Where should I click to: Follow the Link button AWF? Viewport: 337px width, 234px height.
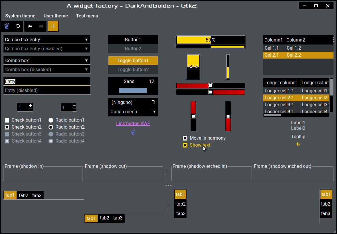[133, 124]
